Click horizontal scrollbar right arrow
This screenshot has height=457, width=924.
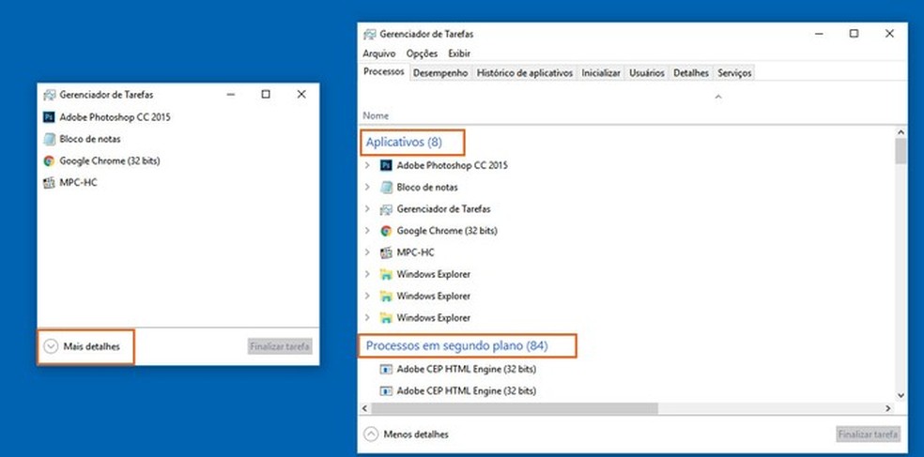click(x=888, y=408)
